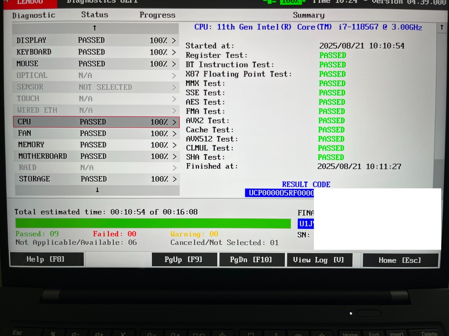Expand the CPU row chevron
This screenshot has height=336, width=449.
175,122
